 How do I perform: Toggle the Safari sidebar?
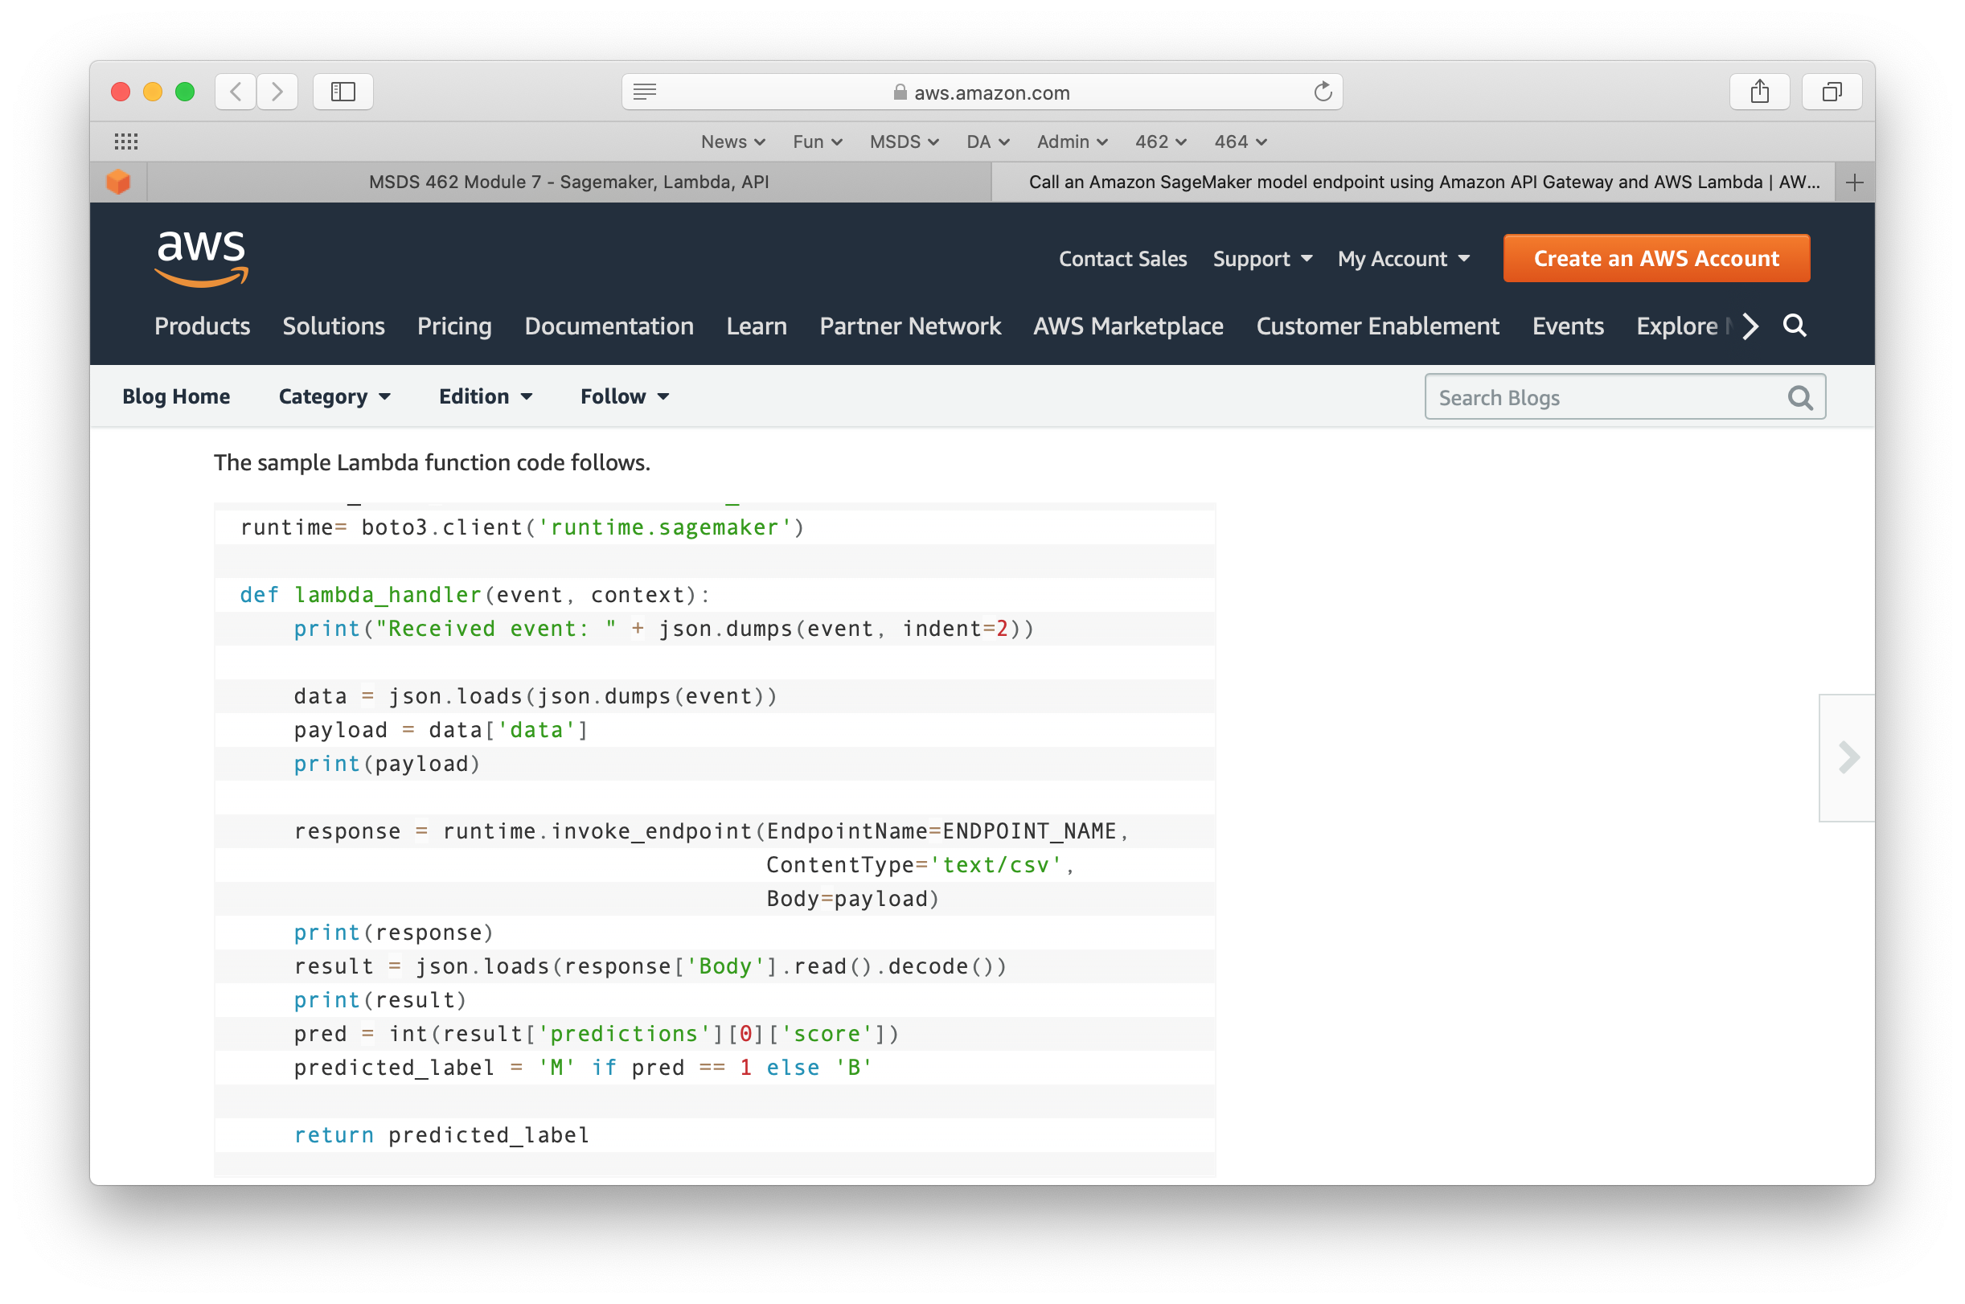tap(343, 92)
